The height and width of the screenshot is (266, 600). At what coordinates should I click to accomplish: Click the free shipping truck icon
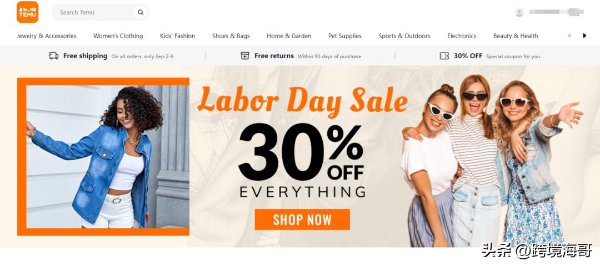tap(53, 56)
